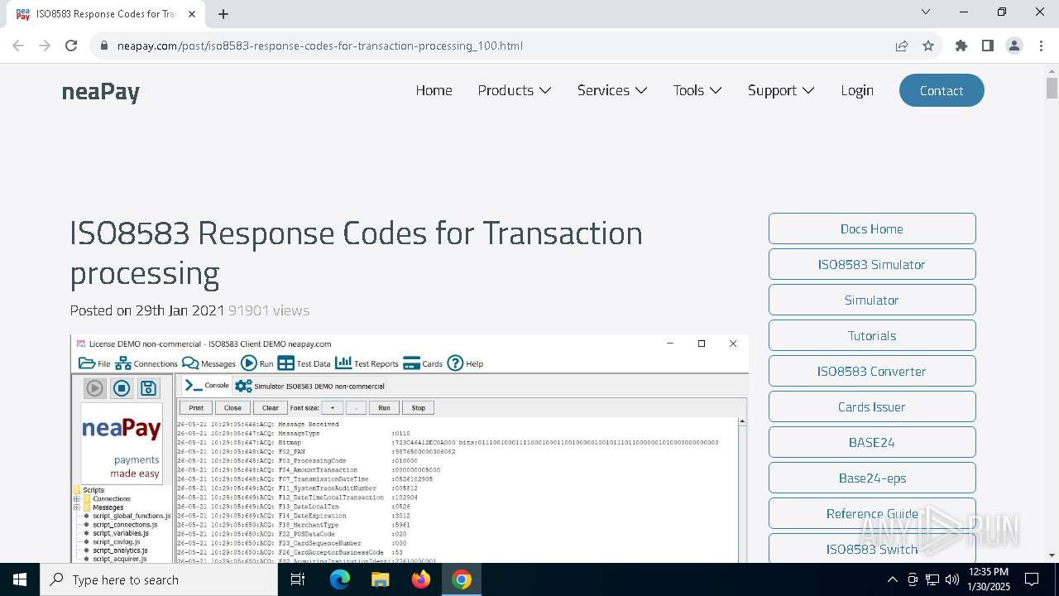Expand Messages tree node in Scripts
This screenshot has width=1059, height=596.
77,507
